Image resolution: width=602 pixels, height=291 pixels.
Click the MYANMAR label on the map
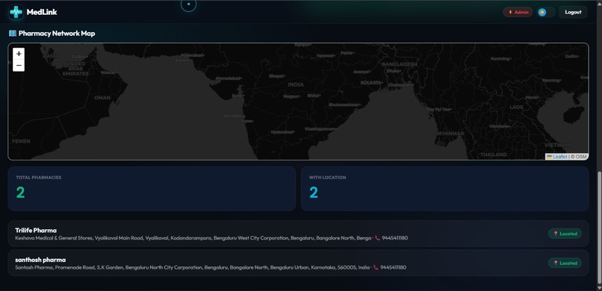(x=450, y=134)
